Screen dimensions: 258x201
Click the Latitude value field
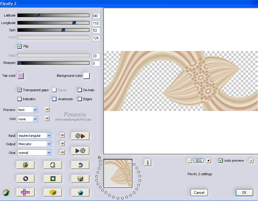pos(96,16)
